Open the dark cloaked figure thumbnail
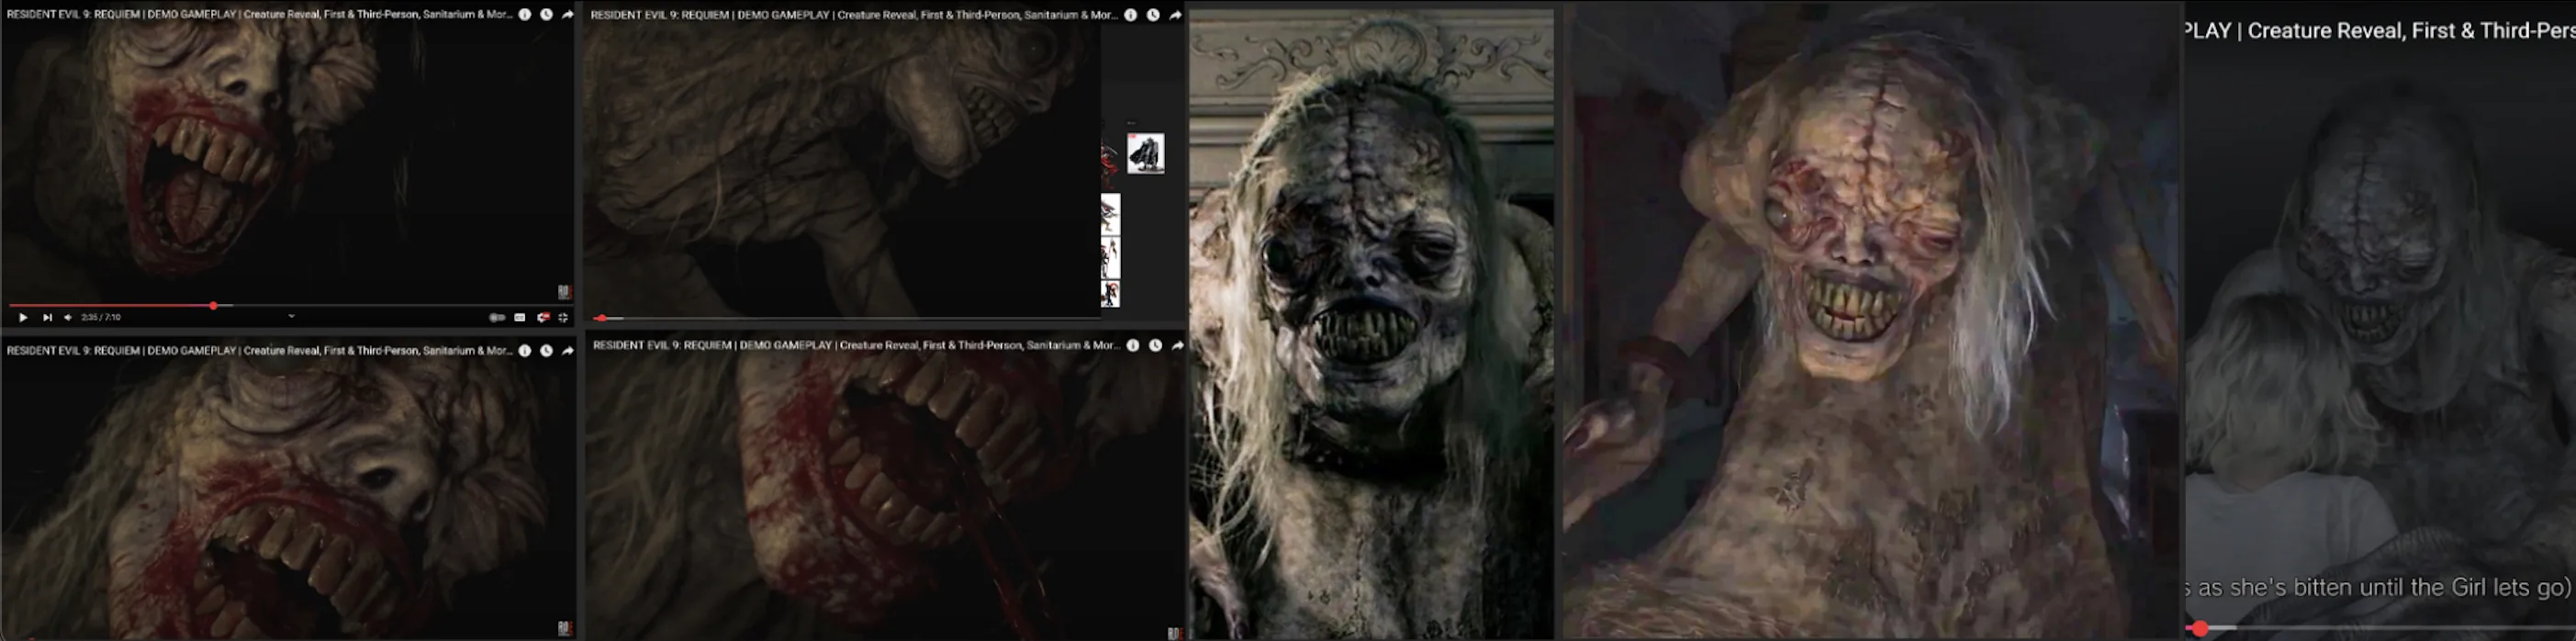 pos(1146,154)
